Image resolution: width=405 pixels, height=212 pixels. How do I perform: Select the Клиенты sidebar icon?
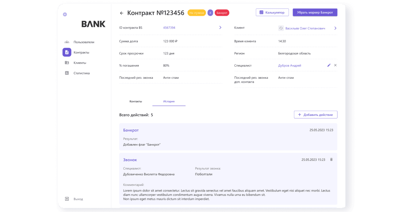tap(66, 63)
